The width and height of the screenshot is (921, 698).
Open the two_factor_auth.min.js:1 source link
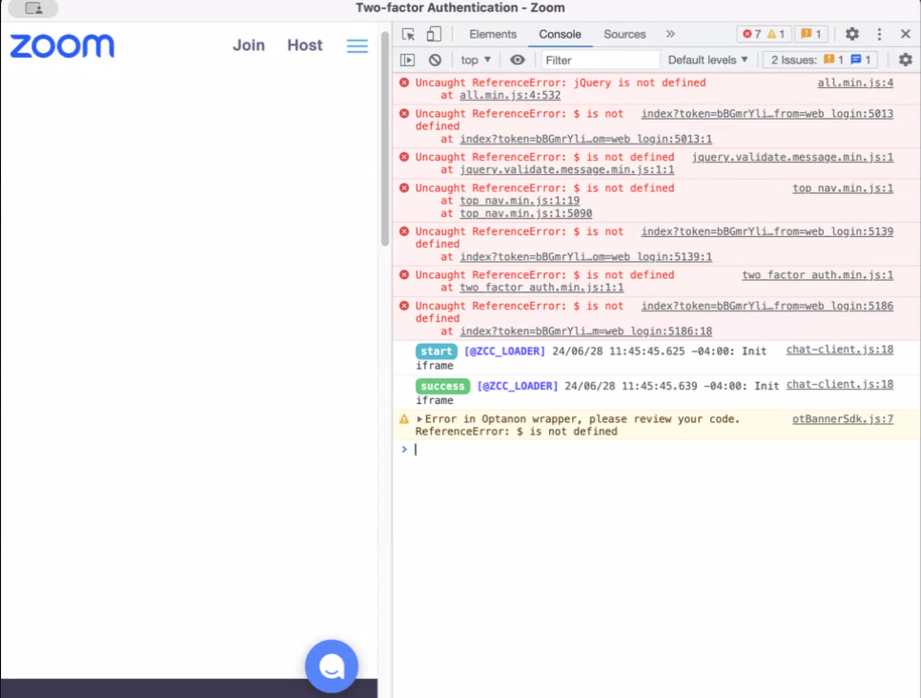(817, 275)
